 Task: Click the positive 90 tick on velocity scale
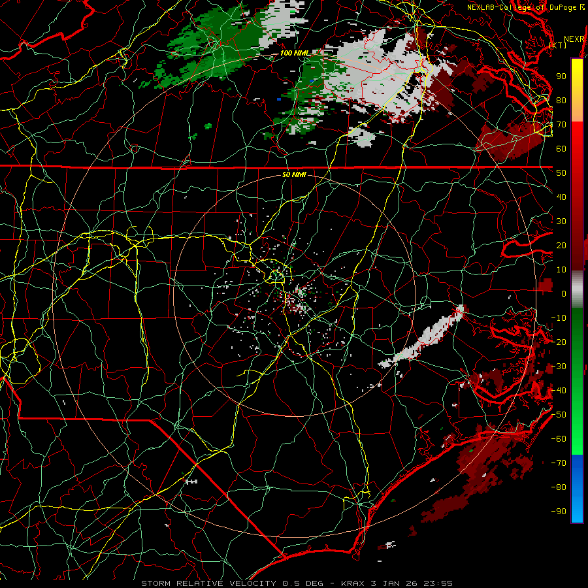point(561,76)
